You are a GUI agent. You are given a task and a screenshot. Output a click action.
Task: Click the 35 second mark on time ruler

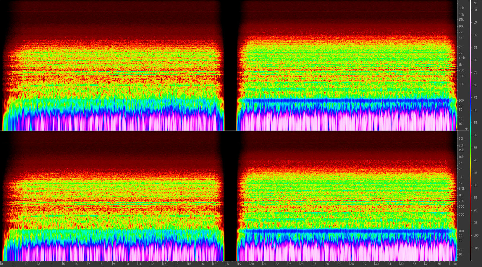(439, 264)
